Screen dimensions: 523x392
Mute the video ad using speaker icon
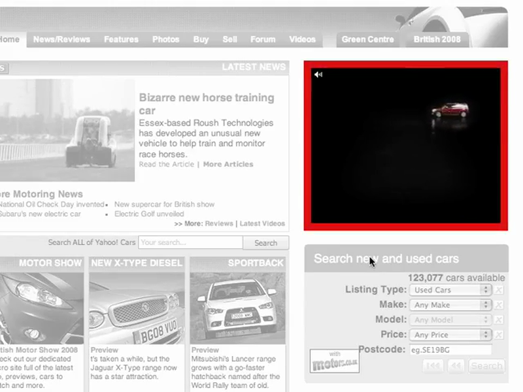coord(318,74)
